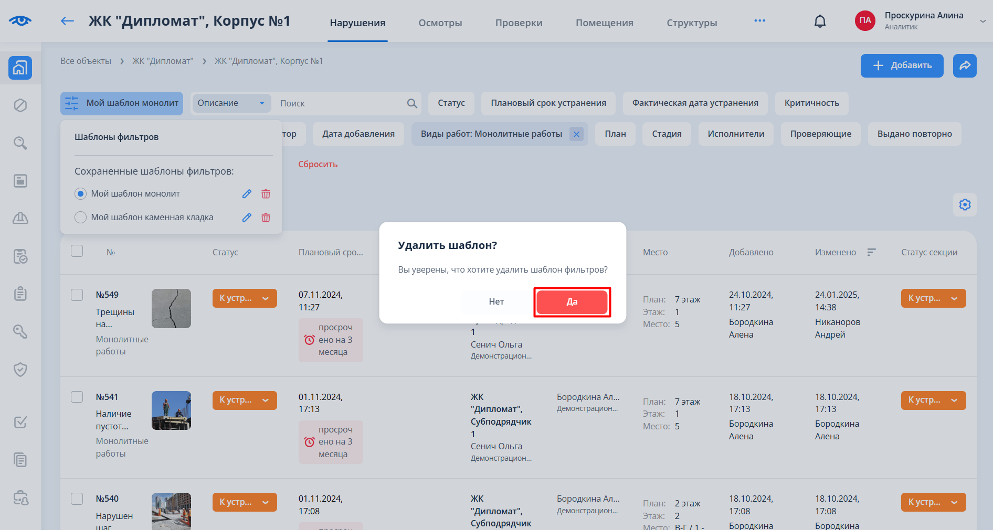Expand user profile menu chevron

(x=983, y=21)
